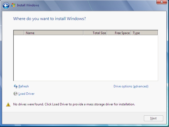This screenshot has height=127, width=169.
Task: Click the blank first column header
Action: coord(19,33)
